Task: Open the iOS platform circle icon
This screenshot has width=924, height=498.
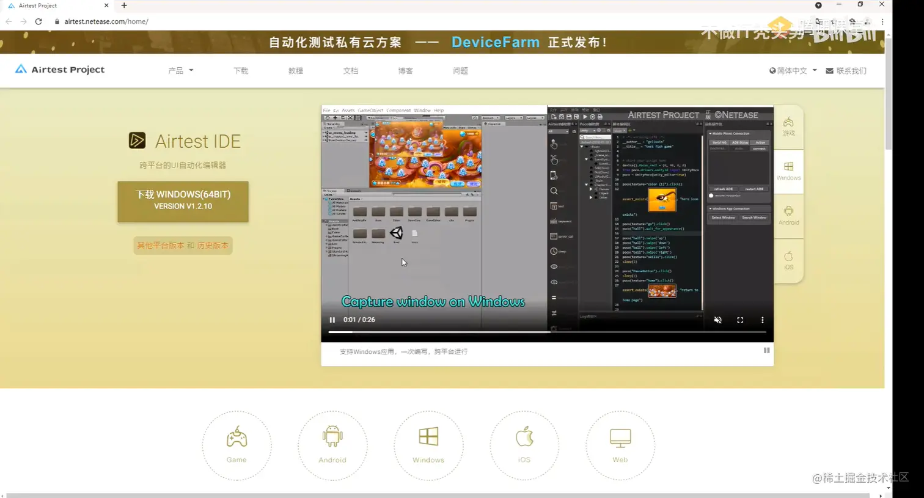Action: point(524,445)
